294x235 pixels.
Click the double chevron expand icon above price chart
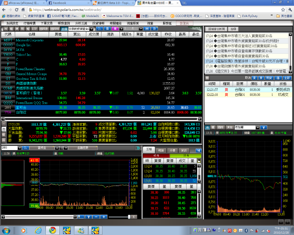138,148
